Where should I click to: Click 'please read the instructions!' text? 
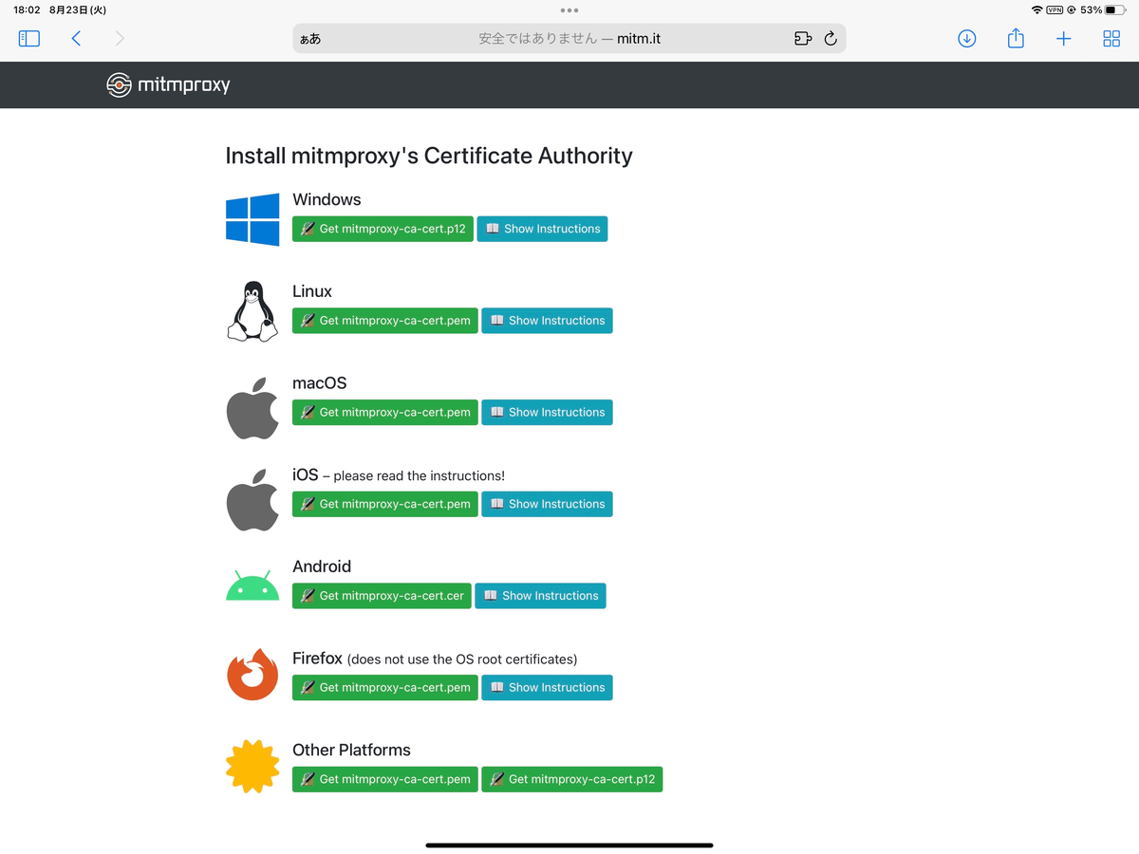coord(419,476)
